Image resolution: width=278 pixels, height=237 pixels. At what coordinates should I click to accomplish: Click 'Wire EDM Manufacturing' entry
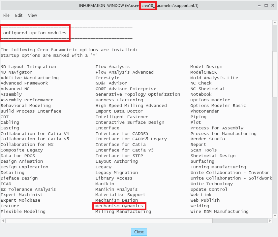[x=220, y=212]
